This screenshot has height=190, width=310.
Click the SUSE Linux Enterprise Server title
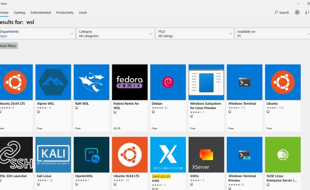pyautogui.click(x=282, y=178)
